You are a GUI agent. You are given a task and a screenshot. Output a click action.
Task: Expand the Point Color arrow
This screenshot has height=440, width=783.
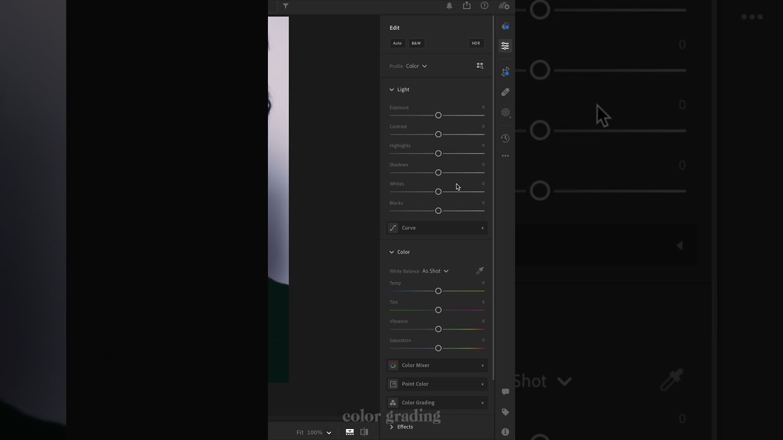482,384
